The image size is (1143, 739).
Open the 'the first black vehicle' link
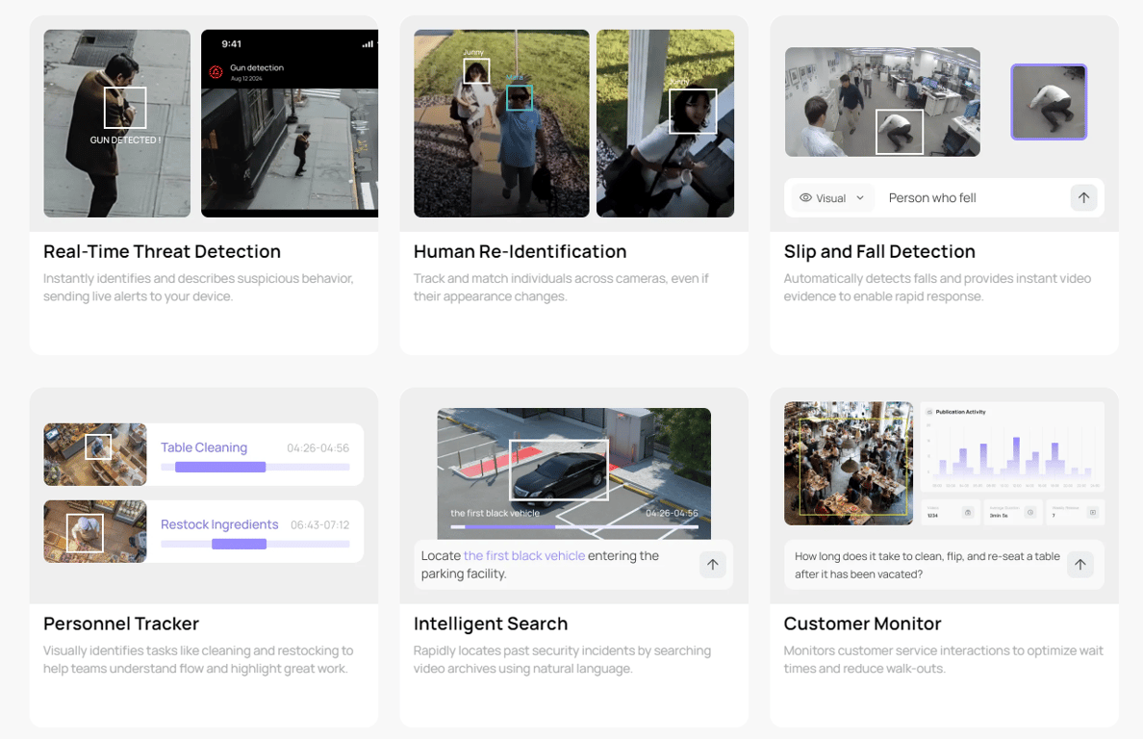click(x=524, y=555)
